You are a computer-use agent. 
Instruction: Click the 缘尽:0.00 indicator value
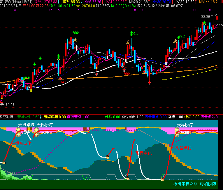point(192,117)
